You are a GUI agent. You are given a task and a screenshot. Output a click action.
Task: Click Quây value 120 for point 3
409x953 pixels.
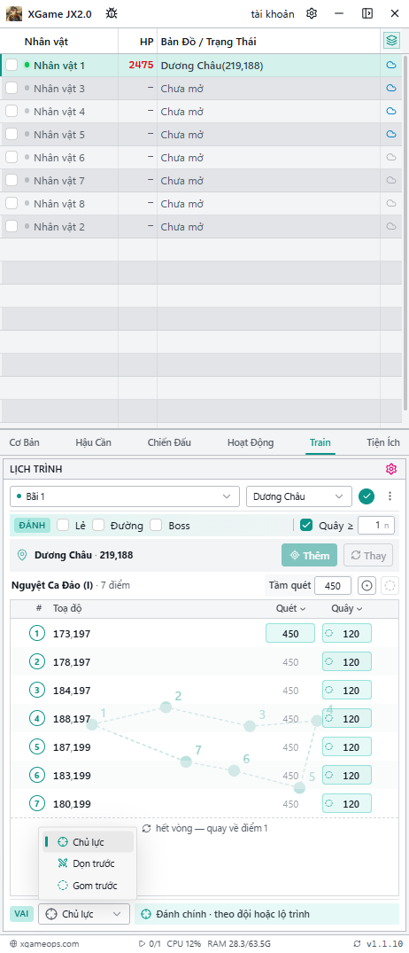(347, 691)
